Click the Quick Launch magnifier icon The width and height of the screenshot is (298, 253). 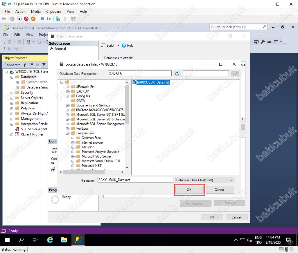(264, 27)
